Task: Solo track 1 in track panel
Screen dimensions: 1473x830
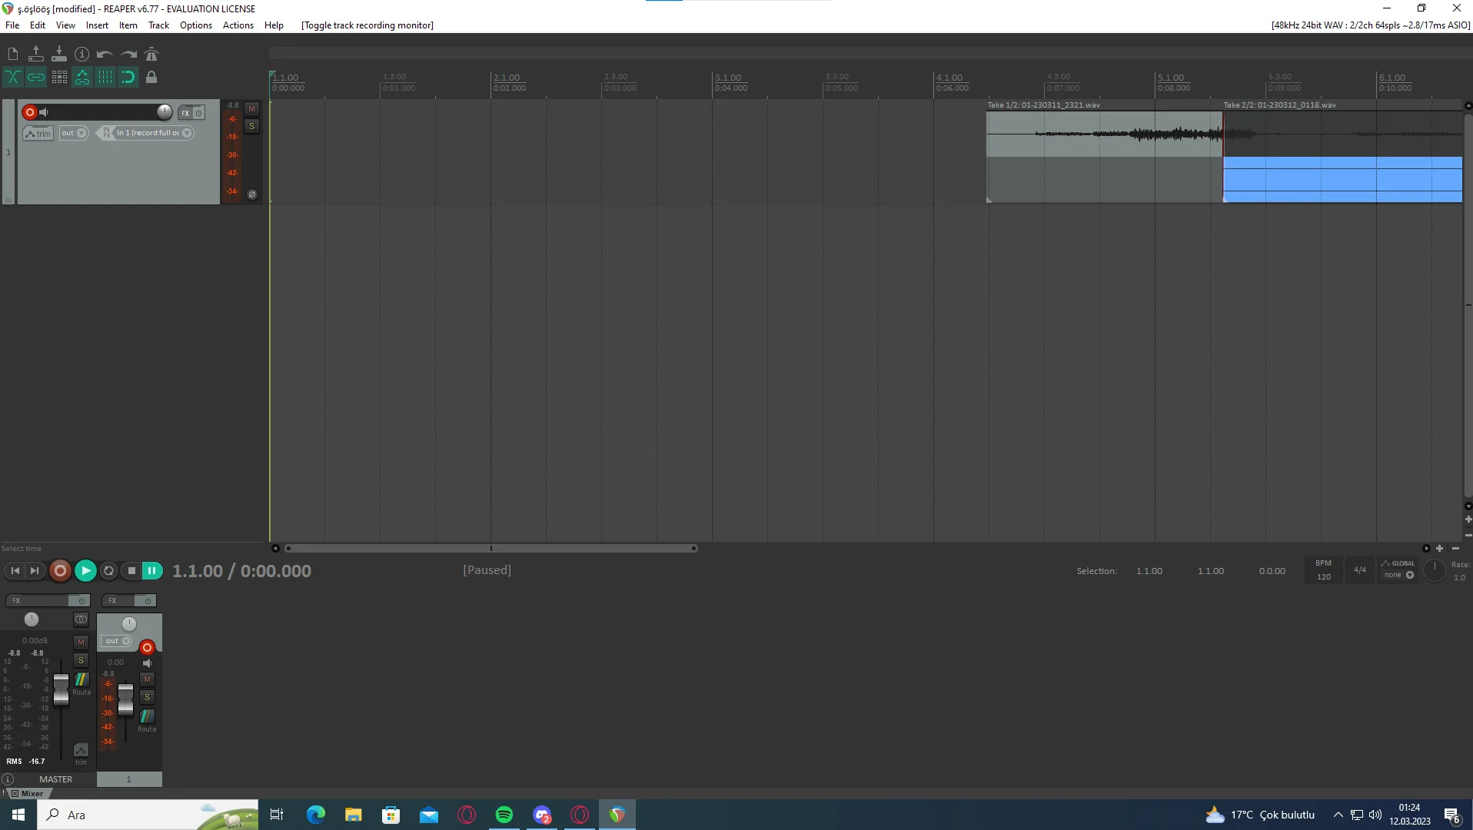Action: tap(251, 126)
